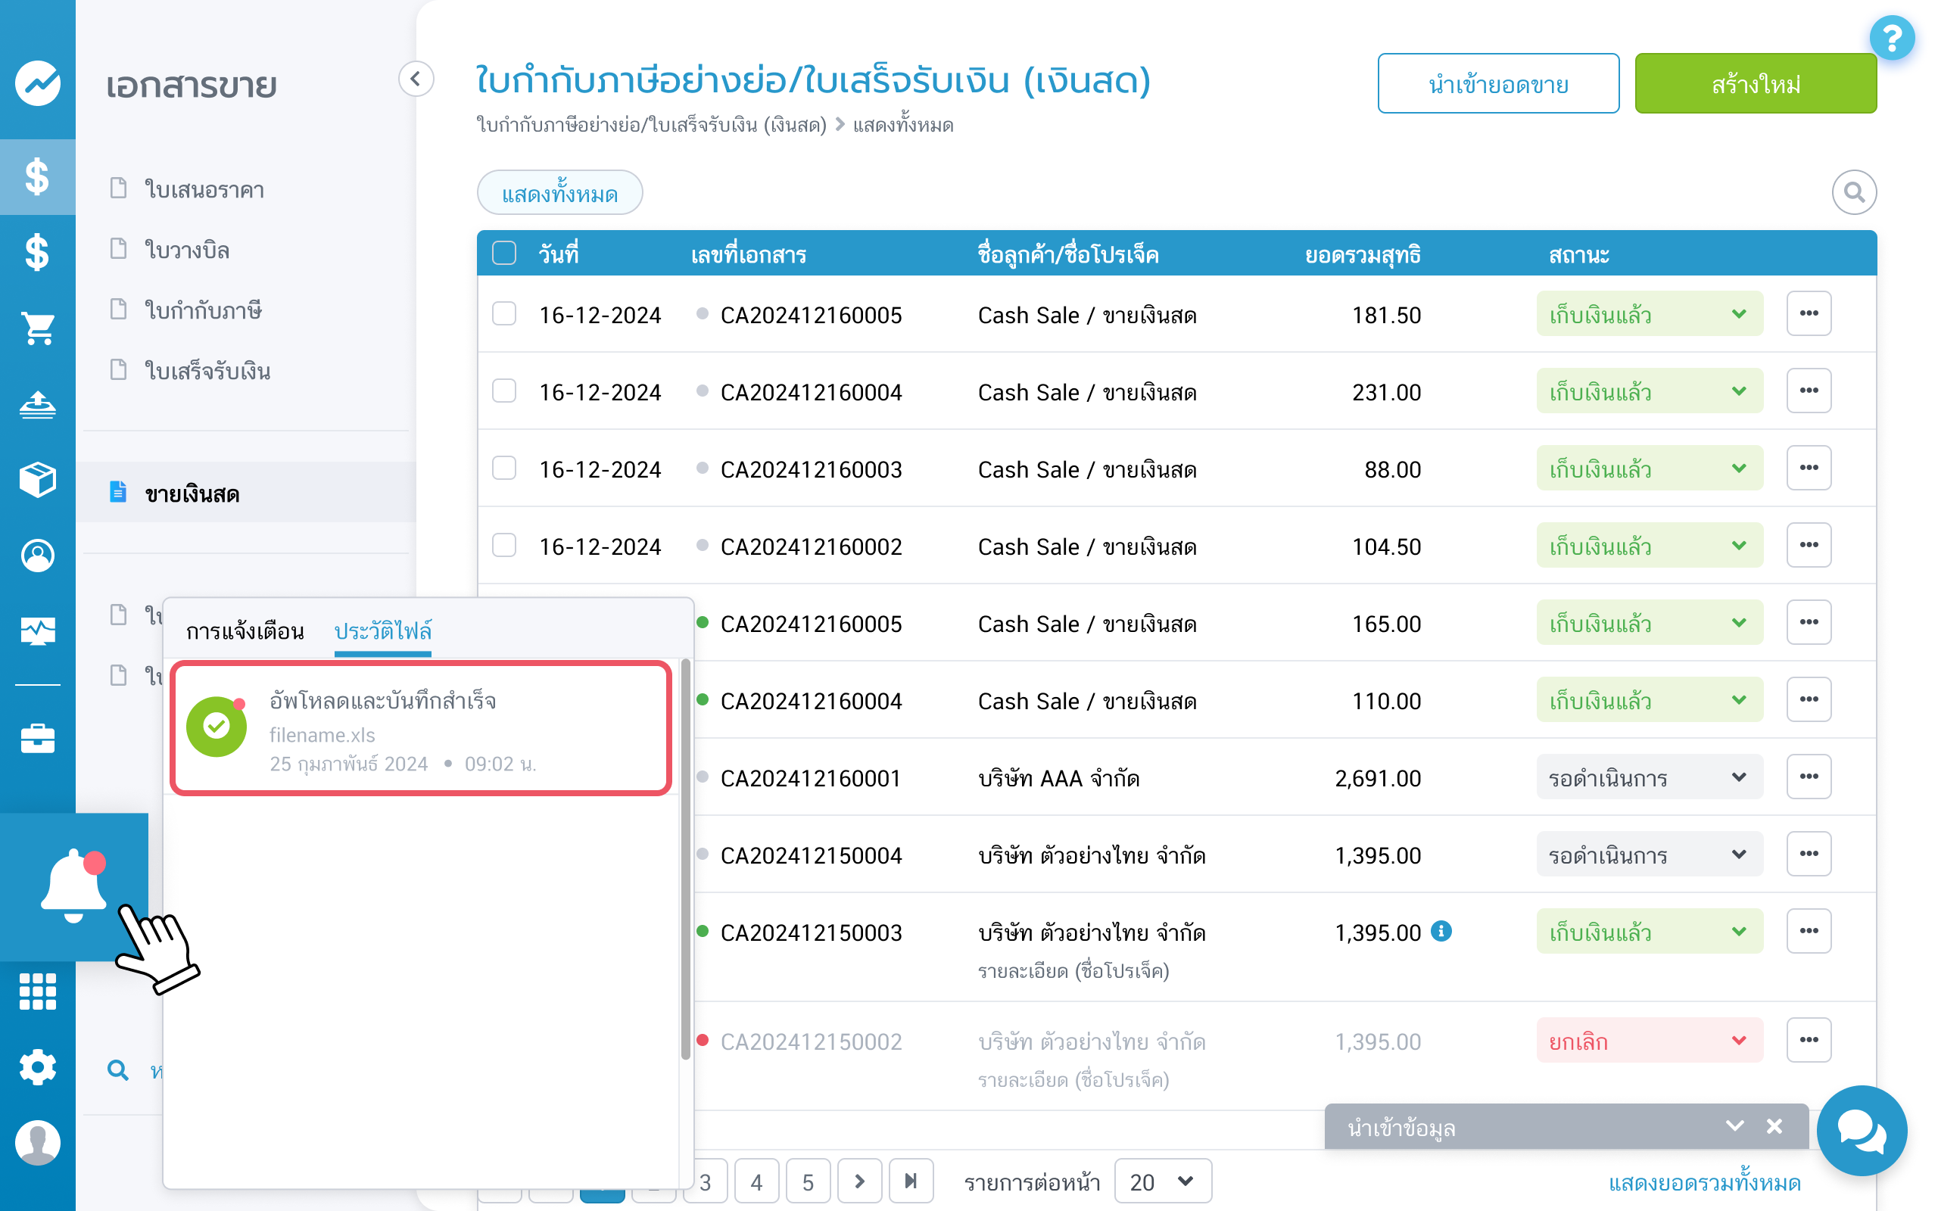Open the product box inventory icon
This screenshot has width=1938, height=1211.
point(38,480)
